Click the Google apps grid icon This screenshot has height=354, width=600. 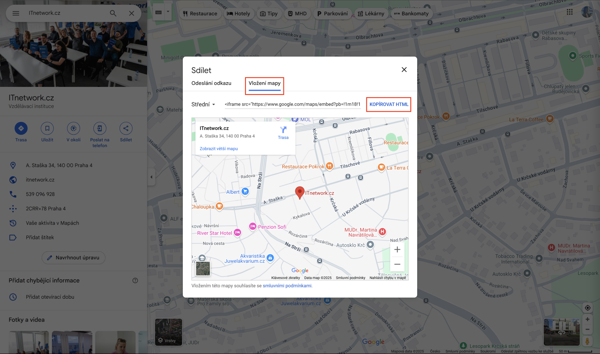click(x=570, y=12)
